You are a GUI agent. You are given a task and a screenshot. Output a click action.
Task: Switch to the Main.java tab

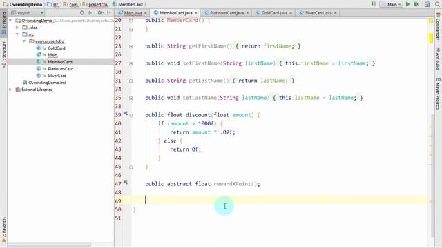click(133, 13)
